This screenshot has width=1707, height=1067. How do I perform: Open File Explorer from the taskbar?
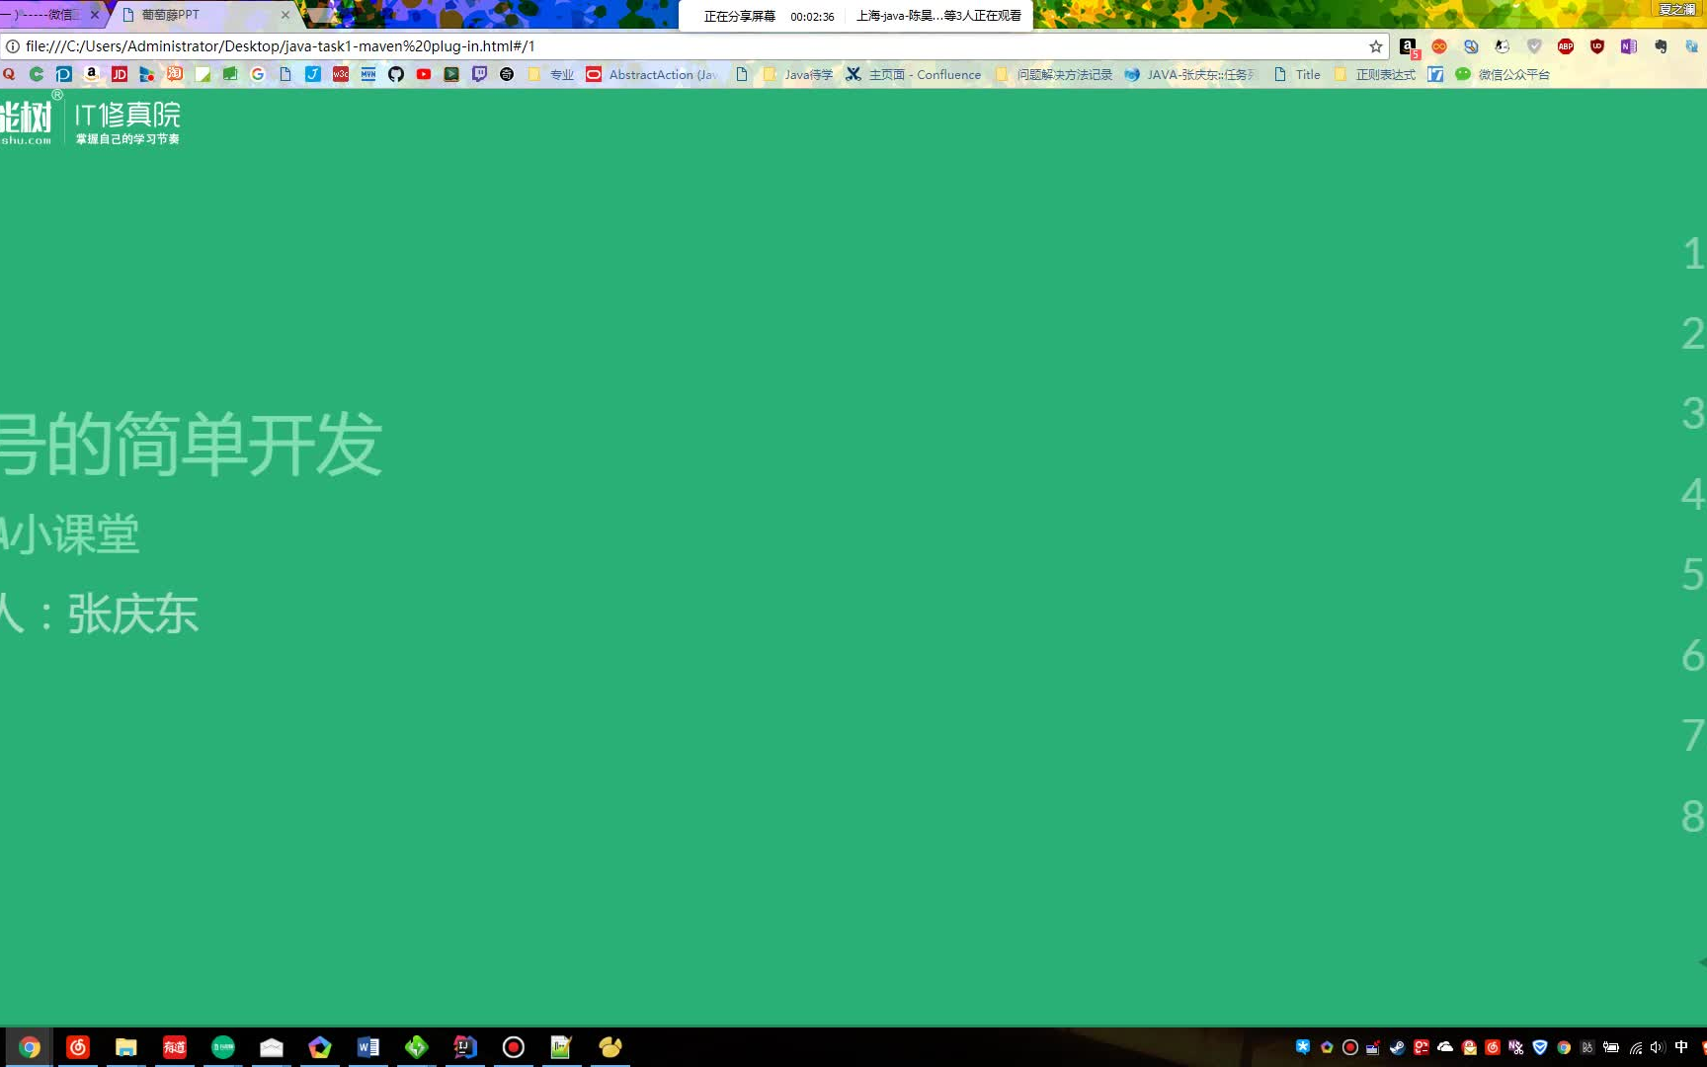click(x=126, y=1047)
